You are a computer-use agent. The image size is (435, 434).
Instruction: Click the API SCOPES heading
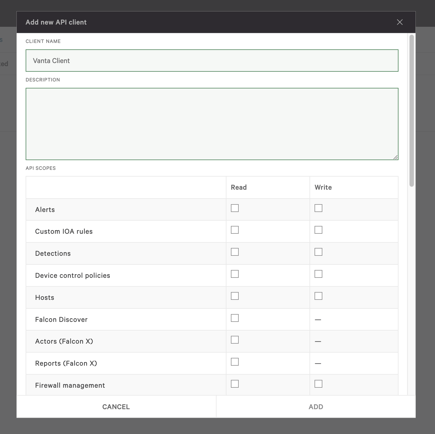41,168
